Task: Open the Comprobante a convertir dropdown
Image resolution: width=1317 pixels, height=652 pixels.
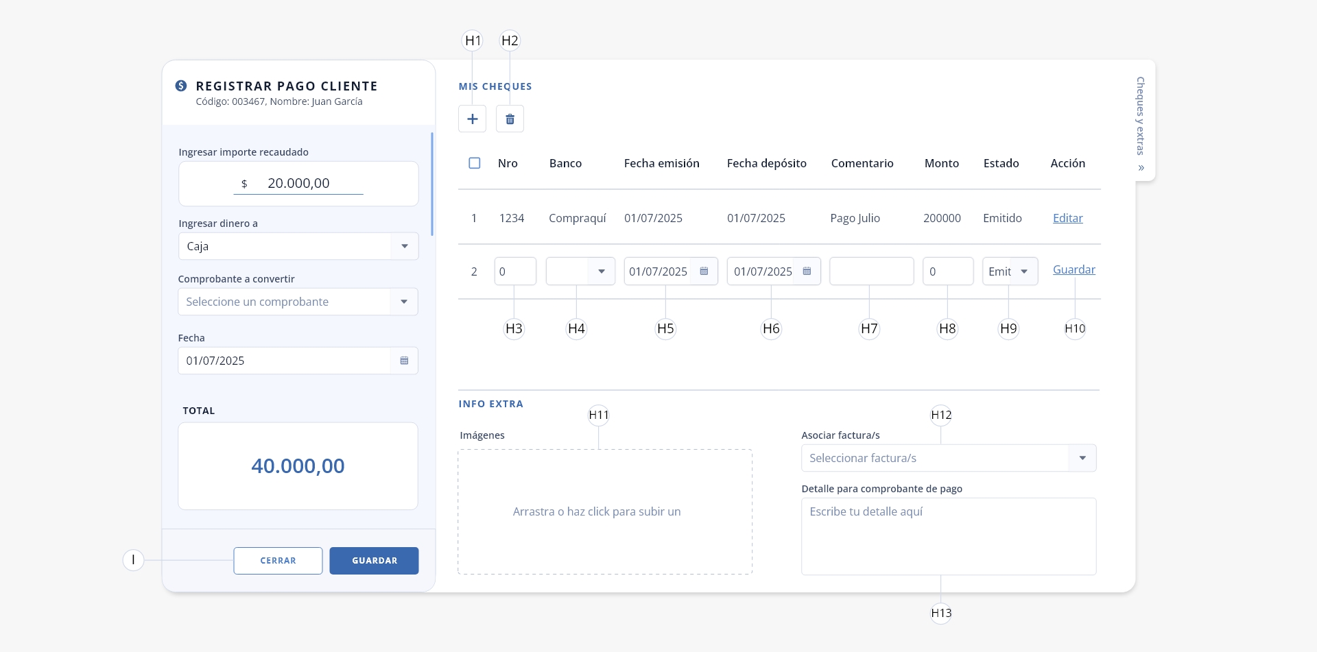Action: [x=298, y=302]
